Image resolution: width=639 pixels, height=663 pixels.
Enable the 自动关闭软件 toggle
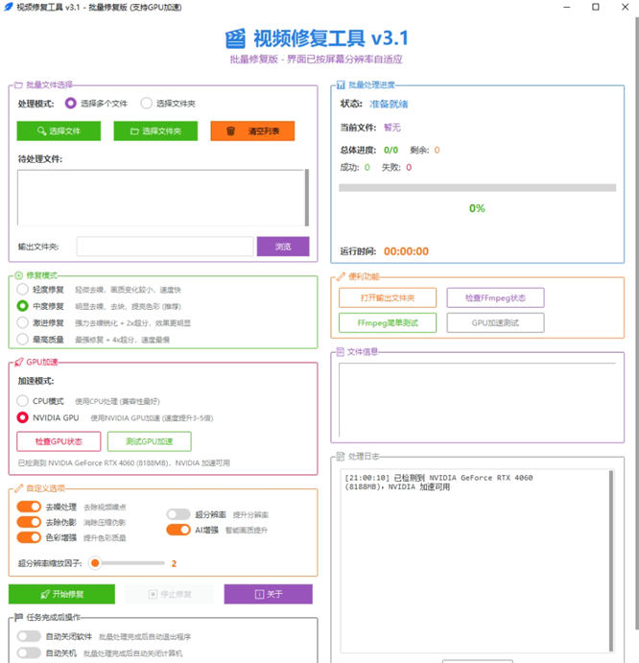pos(29,636)
